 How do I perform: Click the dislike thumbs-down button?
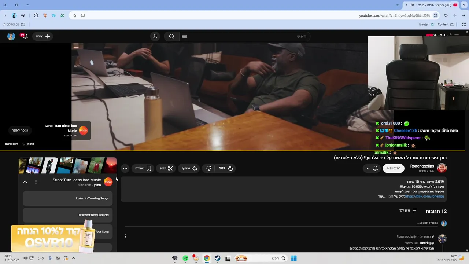(x=209, y=168)
